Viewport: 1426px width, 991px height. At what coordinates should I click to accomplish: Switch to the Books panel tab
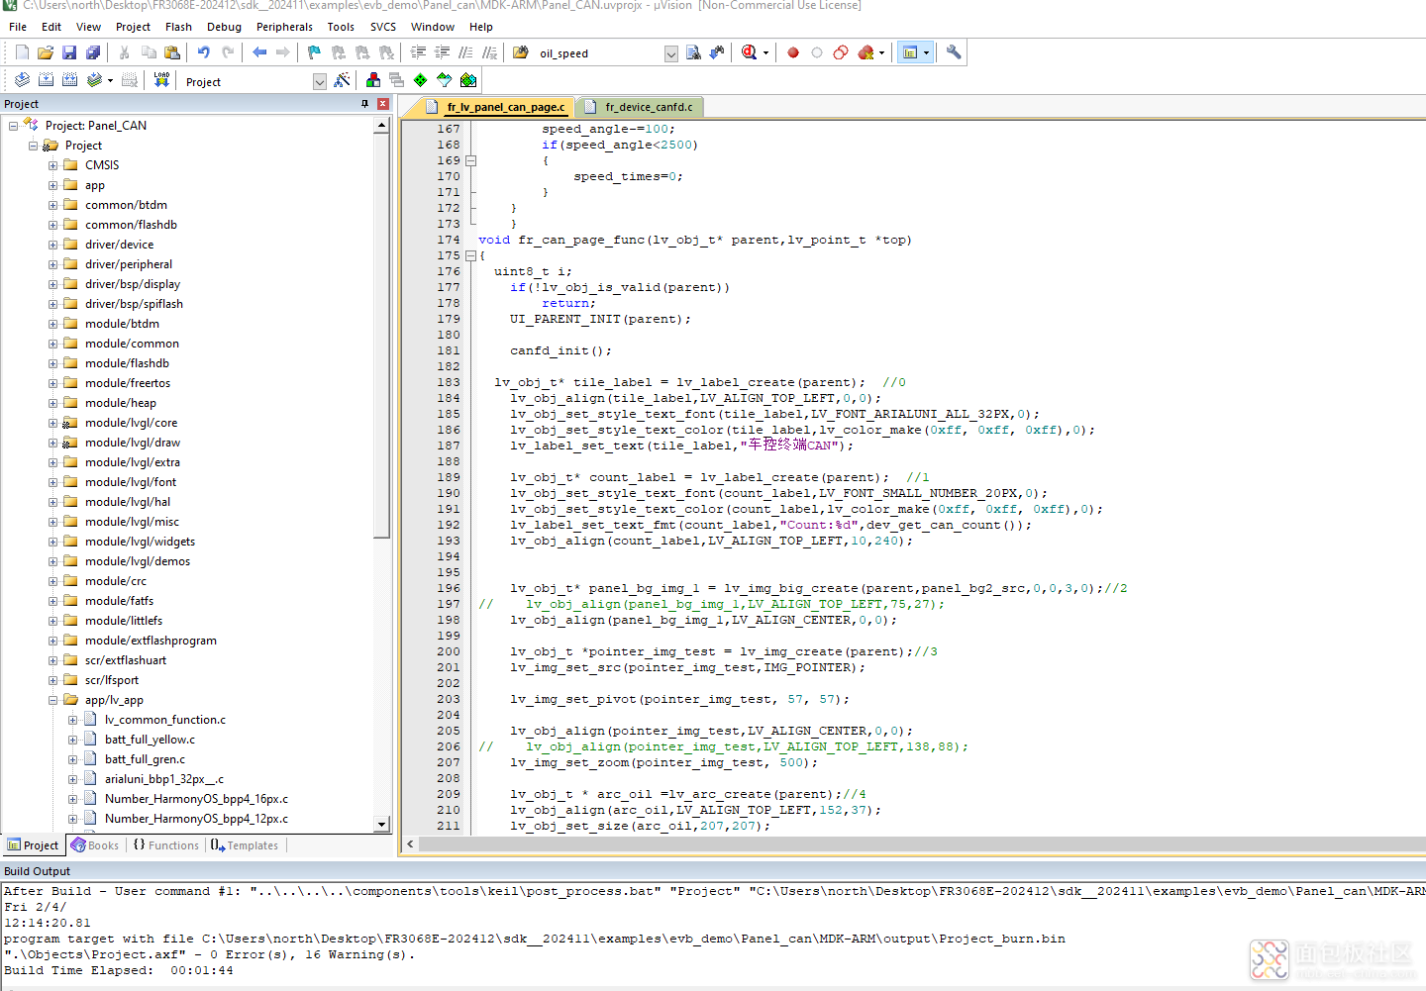tap(95, 845)
